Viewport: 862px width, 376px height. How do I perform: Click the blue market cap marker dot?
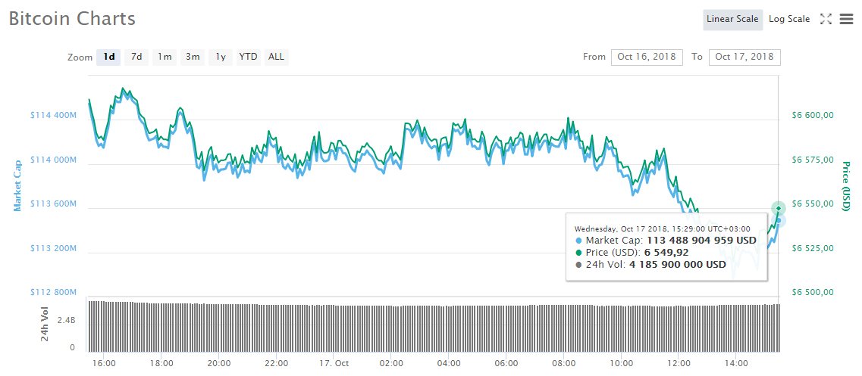(x=779, y=221)
